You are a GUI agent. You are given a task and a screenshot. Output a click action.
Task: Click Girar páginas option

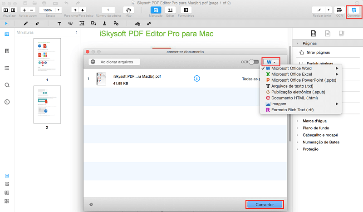318,52
